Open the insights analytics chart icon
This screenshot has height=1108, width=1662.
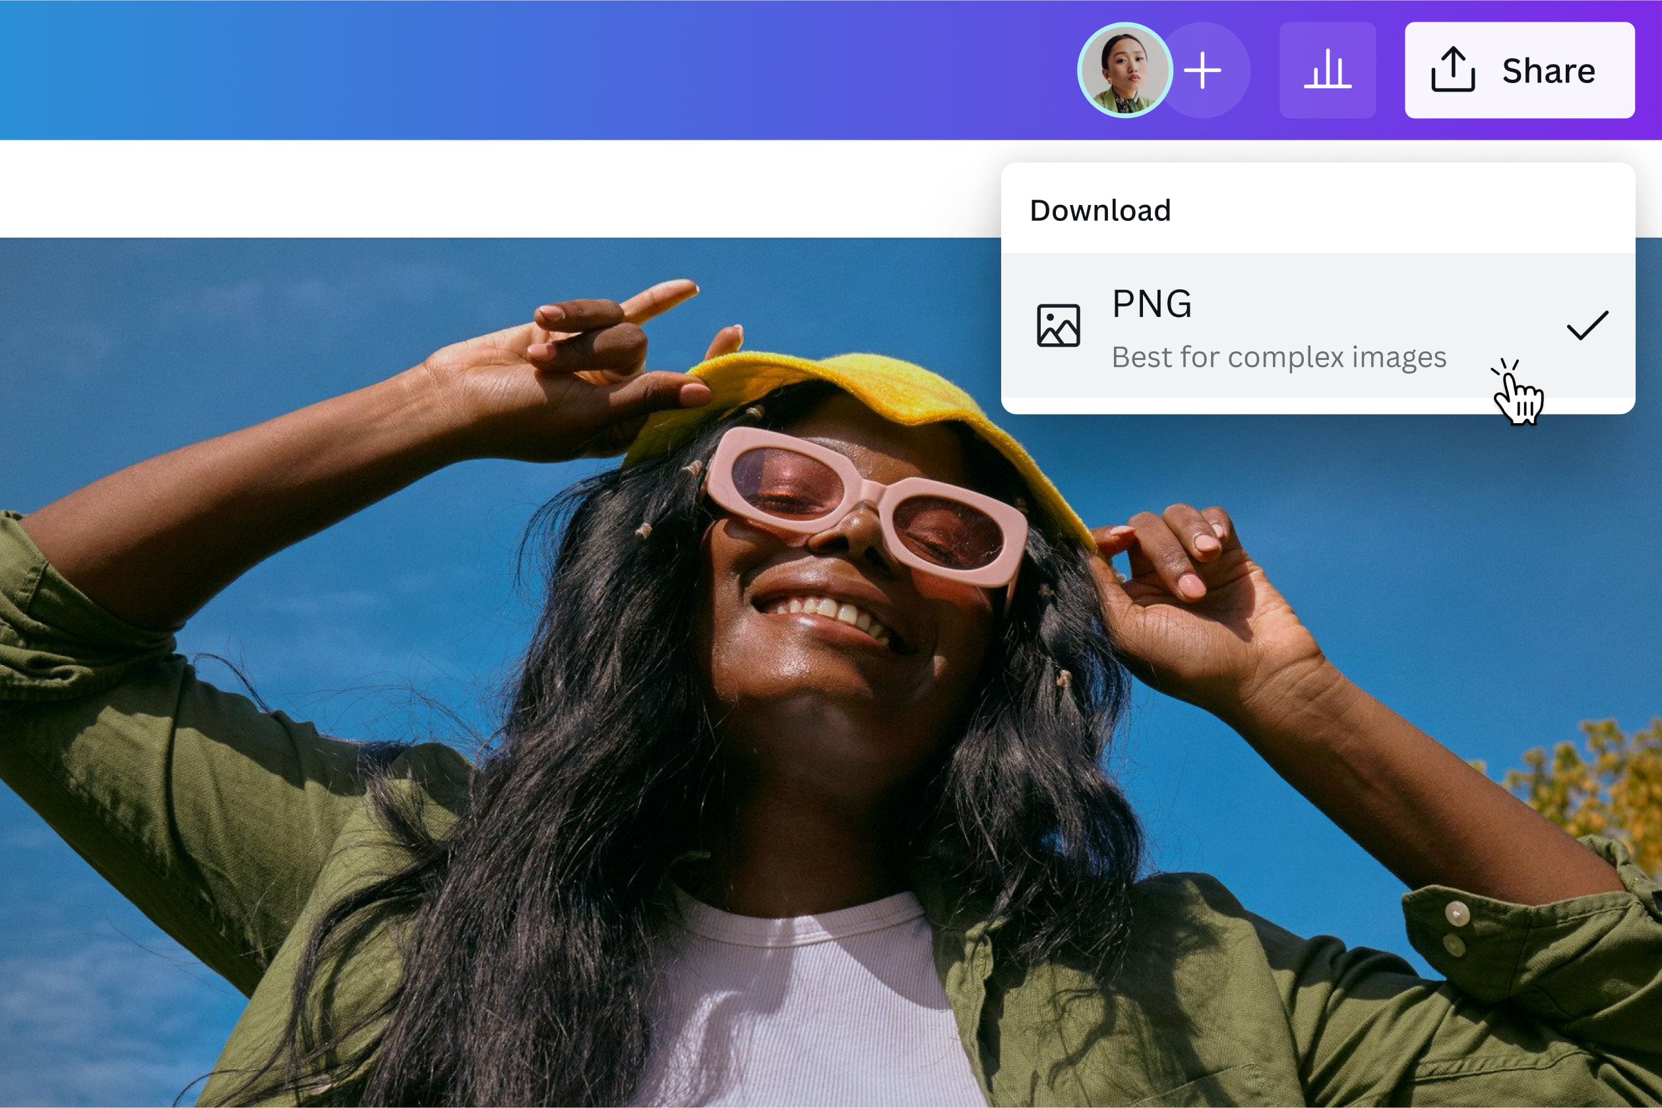[x=1328, y=69]
